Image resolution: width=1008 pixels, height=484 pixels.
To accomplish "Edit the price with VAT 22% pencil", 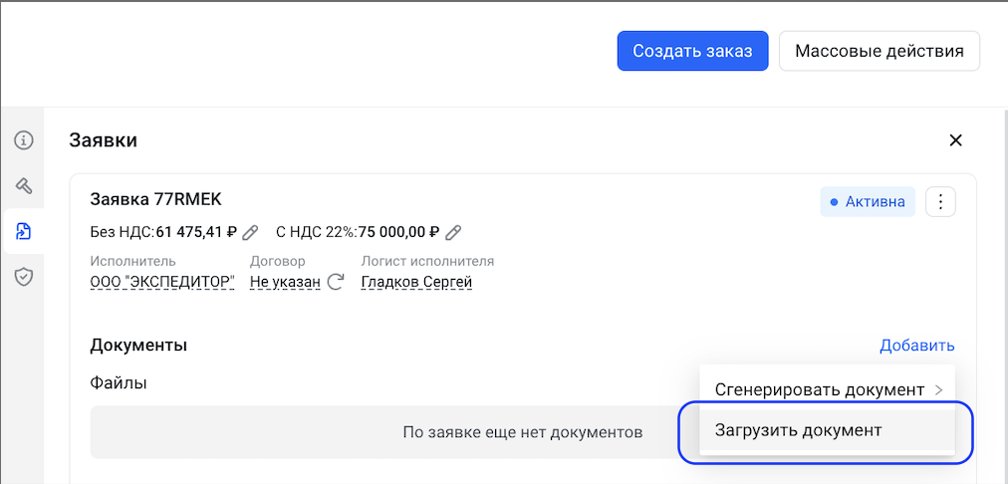I will (x=453, y=232).
